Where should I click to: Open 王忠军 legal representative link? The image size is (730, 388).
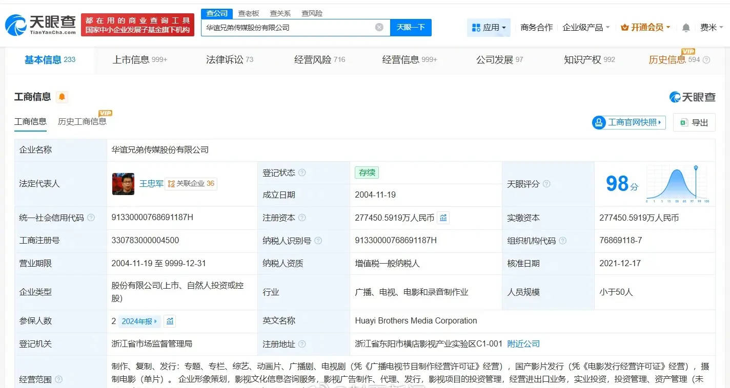click(x=151, y=184)
